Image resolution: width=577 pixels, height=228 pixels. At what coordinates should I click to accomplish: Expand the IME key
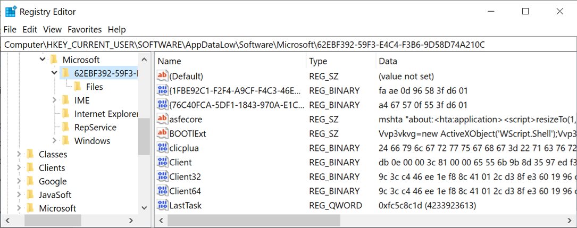54,100
